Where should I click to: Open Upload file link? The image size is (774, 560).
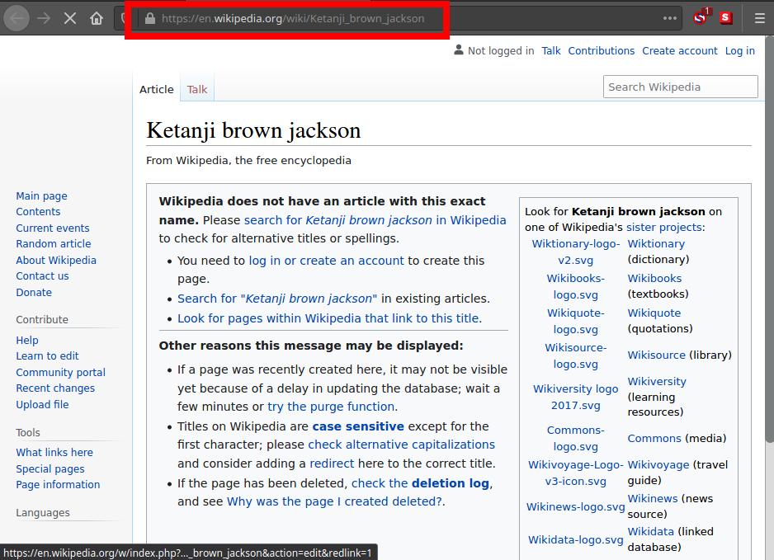click(x=42, y=404)
